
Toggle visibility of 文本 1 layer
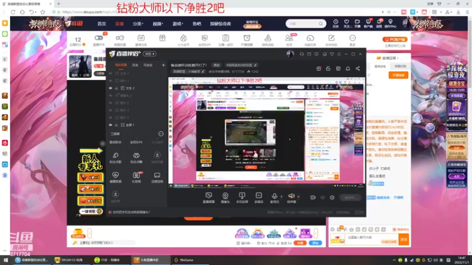click(x=110, y=73)
